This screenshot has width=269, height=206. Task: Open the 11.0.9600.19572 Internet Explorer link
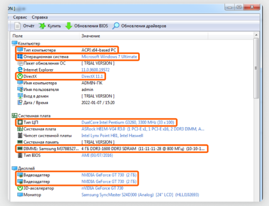pos(95,70)
